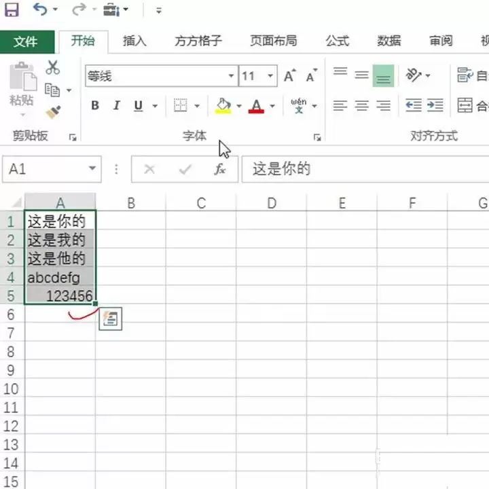Click the Increase Indent icon

435,105
